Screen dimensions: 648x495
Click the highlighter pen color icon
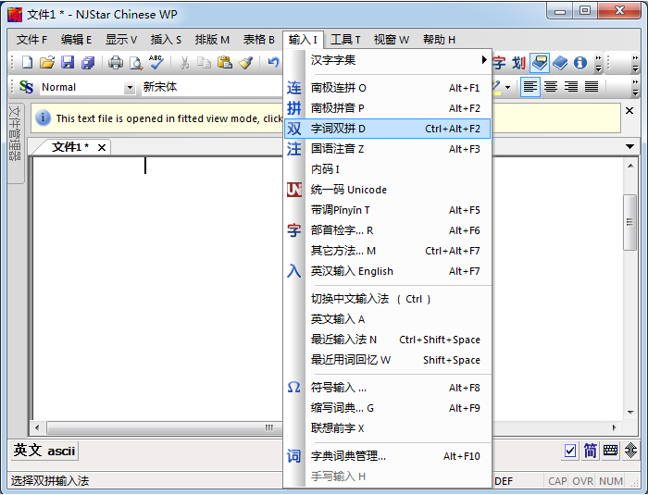click(496, 87)
